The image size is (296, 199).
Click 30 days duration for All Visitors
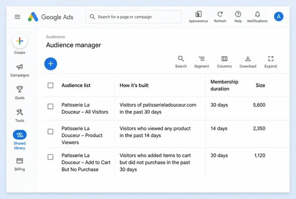(219, 105)
